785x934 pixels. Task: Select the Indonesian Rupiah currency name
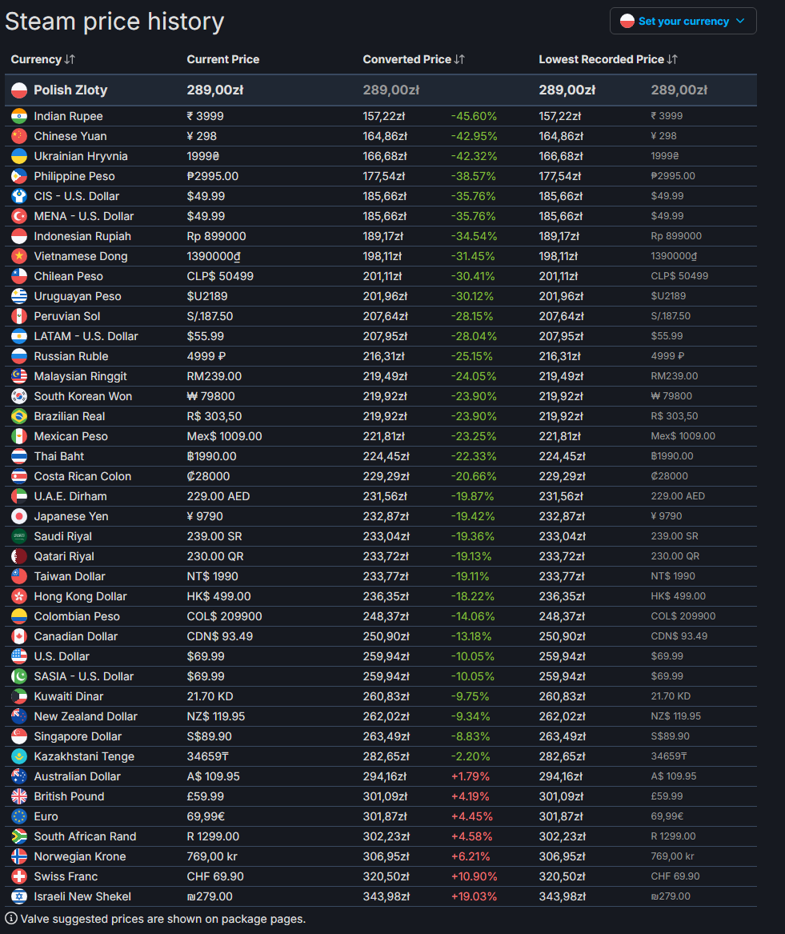[x=82, y=236]
